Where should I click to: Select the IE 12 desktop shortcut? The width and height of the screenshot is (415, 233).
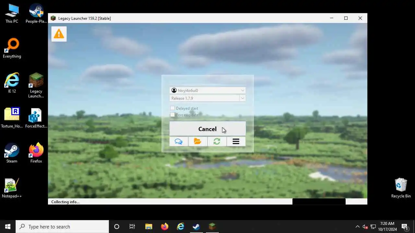[12, 83]
